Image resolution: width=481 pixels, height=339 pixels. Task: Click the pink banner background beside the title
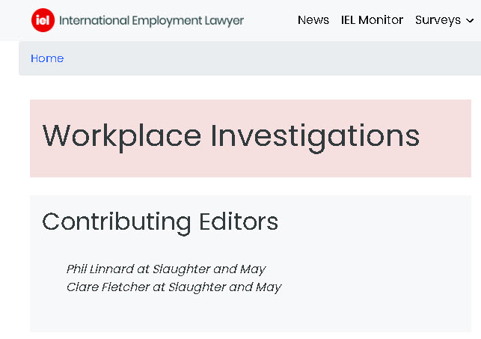(x=445, y=138)
